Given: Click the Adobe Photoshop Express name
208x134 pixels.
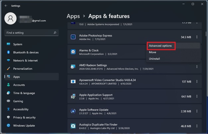Looking at the screenshot, I should 95,36.
